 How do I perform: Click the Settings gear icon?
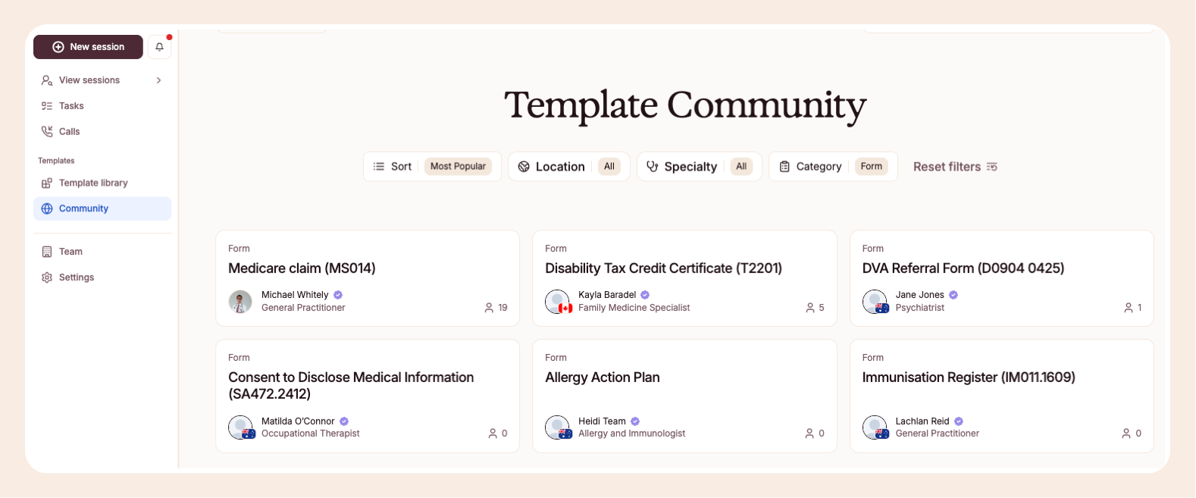tap(47, 277)
